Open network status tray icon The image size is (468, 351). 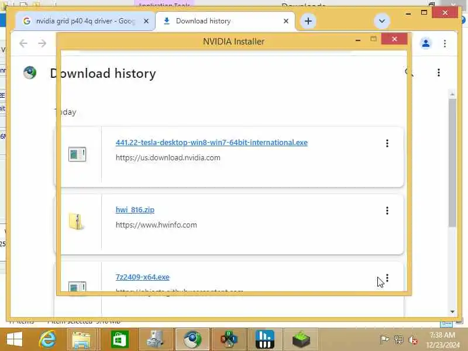(x=398, y=340)
